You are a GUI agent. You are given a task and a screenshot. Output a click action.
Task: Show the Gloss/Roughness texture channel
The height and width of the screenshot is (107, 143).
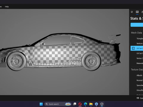137,90
